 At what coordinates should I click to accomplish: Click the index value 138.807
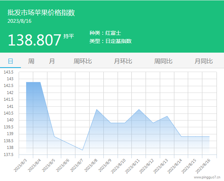pos(34,40)
